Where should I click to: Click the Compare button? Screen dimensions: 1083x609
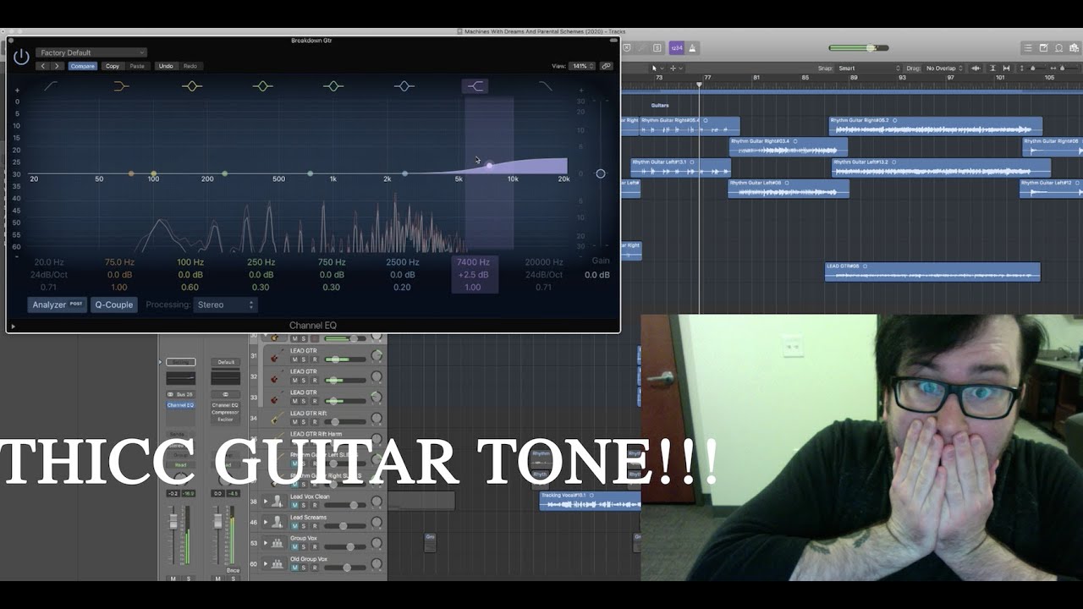(x=83, y=66)
